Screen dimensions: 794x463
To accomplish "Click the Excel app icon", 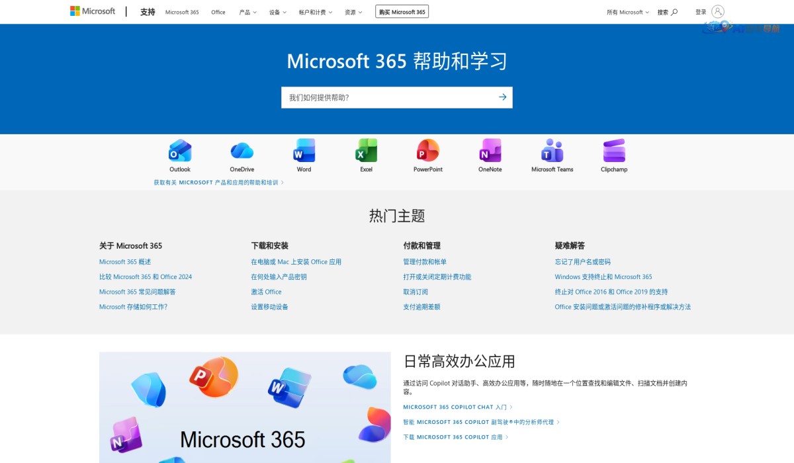I will pos(365,150).
